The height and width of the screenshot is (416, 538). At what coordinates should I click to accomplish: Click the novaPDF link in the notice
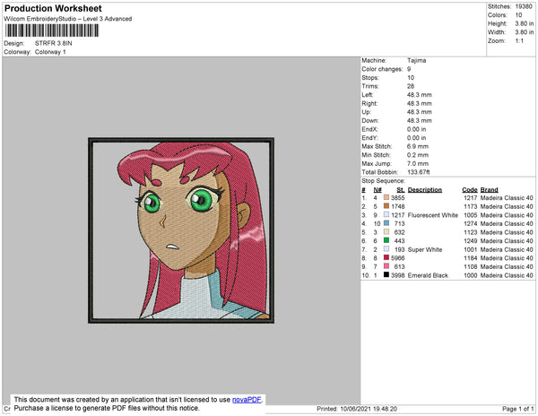pyautogui.click(x=247, y=400)
